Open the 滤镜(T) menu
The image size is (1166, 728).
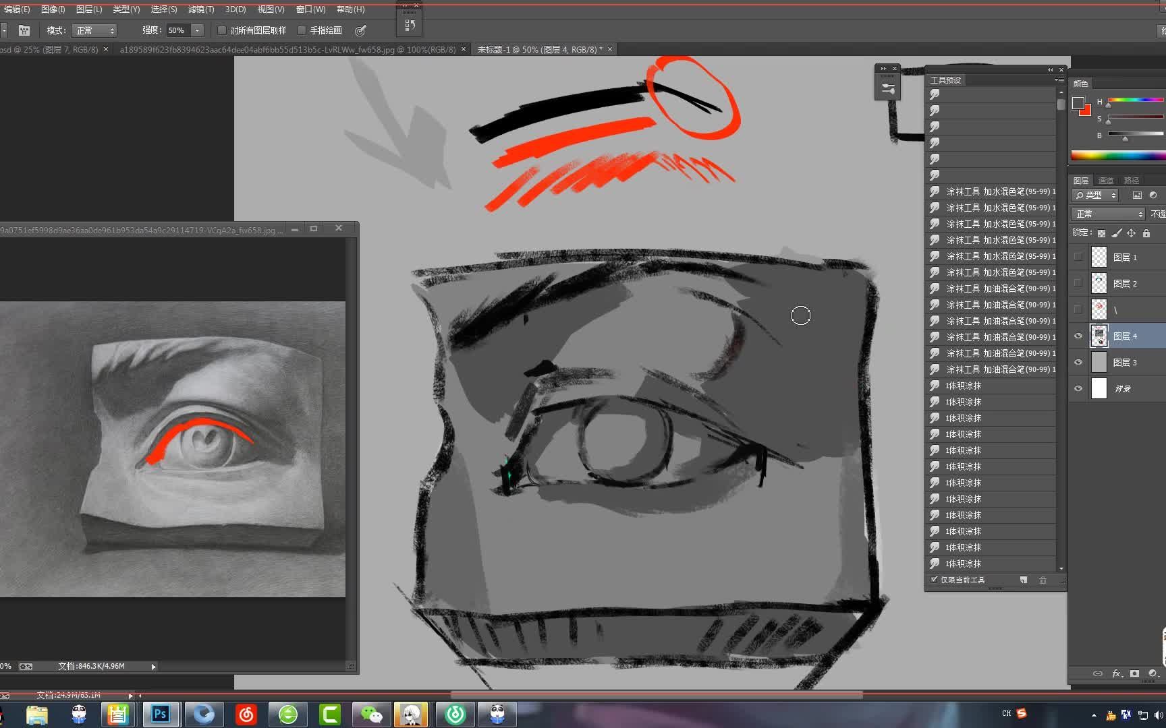[x=200, y=9]
